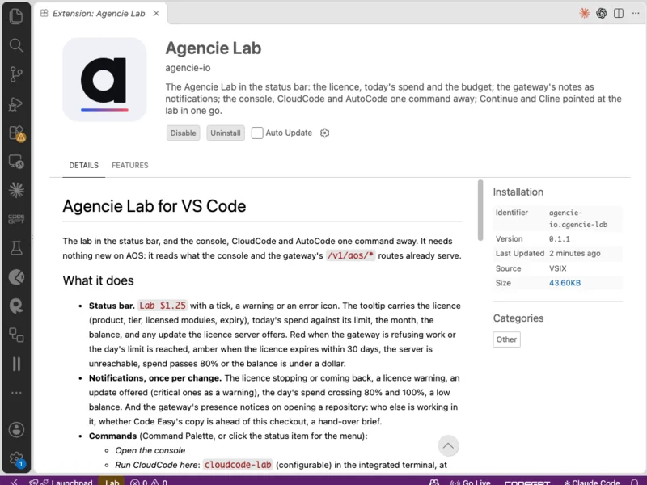The height and width of the screenshot is (485, 647).
Task: Open the Manage gear with update badge
Action: pyautogui.click(x=17, y=459)
